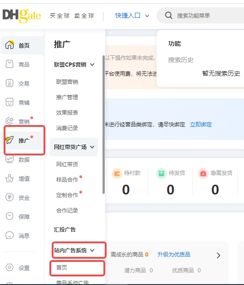Viewport: 244px width, 285px height.
Task: Click the 买全球 卖全球 slogan
Action: tap(72, 15)
